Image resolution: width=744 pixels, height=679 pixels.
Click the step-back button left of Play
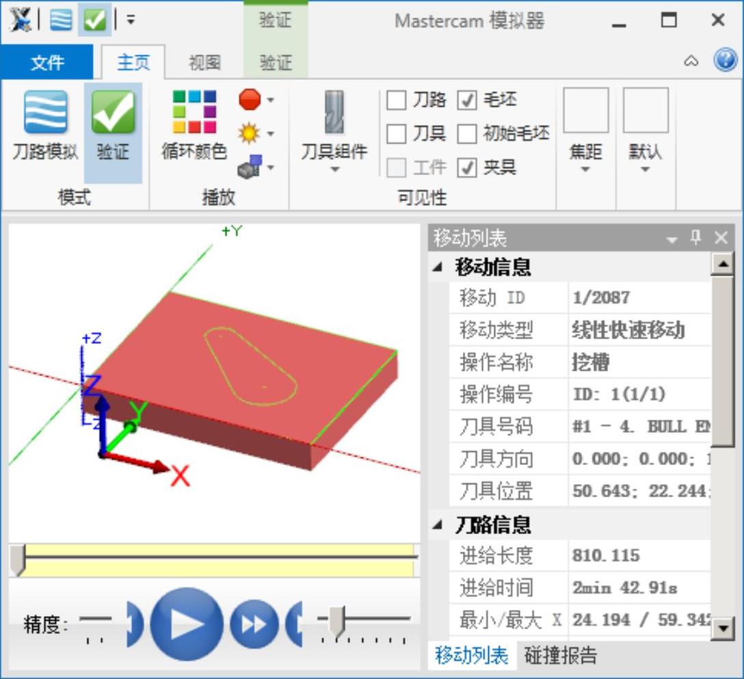coord(135,624)
